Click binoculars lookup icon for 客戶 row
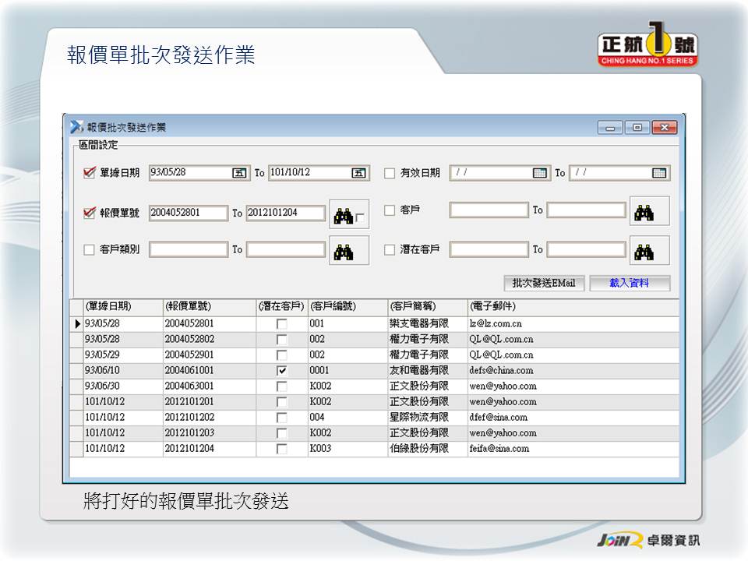Image resolution: width=748 pixels, height=561 pixels. (644, 211)
